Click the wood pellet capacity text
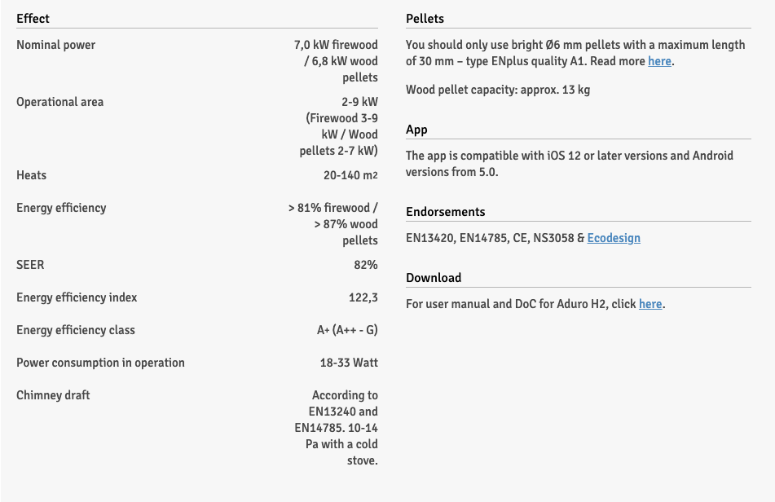Viewport: 775px width, 502px height. (x=497, y=90)
